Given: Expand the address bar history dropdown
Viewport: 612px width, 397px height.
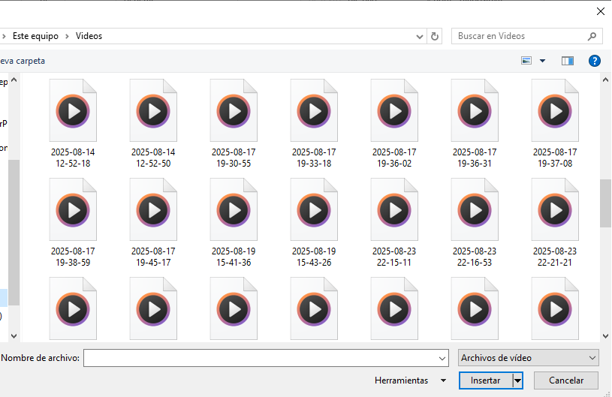Looking at the screenshot, I should (420, 36).
